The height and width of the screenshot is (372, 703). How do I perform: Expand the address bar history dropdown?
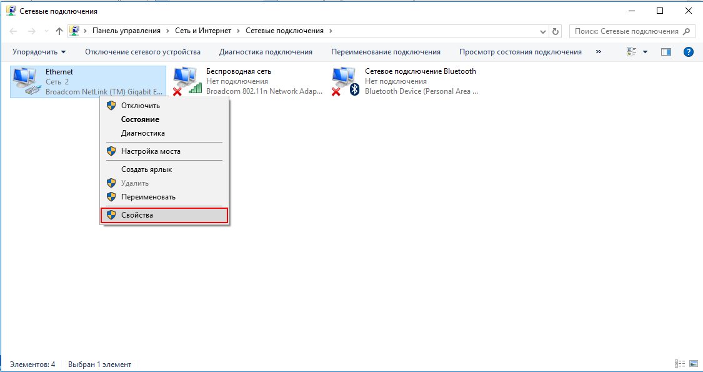tap(542, 31)
